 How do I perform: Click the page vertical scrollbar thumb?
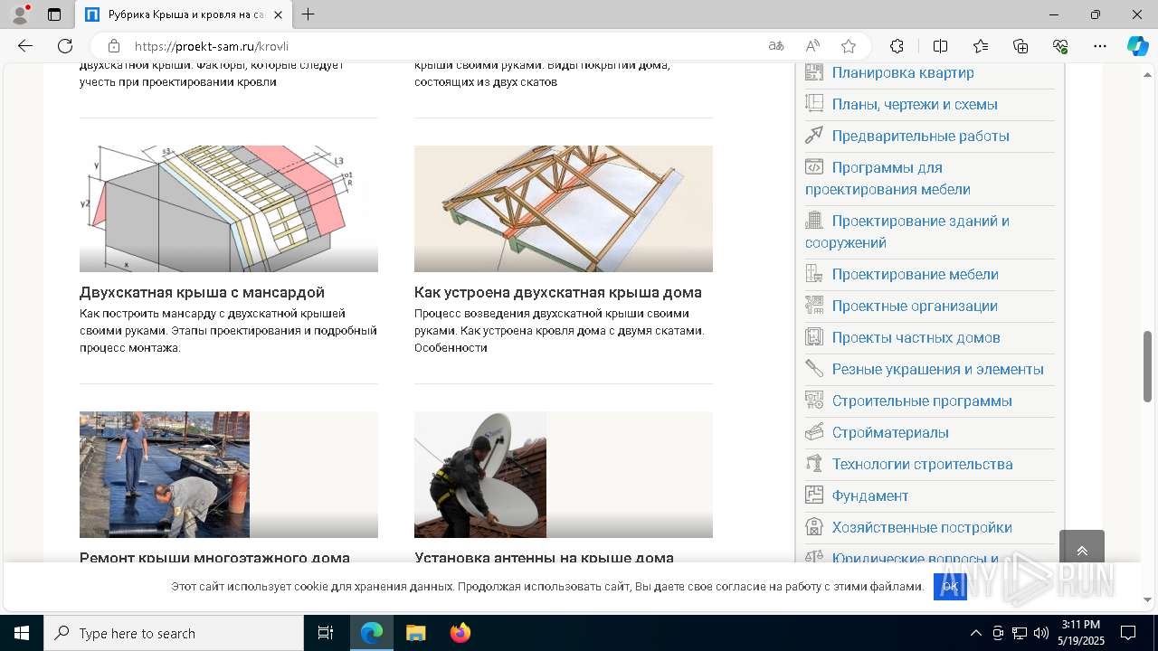pyautogui.click(x=1147, y=366)
